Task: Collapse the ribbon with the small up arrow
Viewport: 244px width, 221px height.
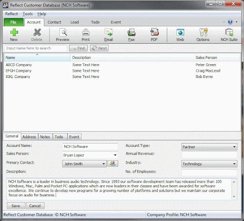Action: (224, 22)
